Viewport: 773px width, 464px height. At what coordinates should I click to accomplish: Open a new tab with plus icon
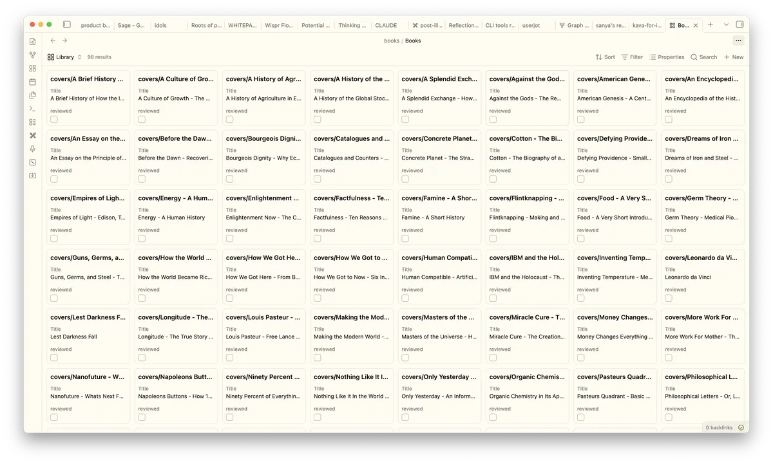click(711, 24)
